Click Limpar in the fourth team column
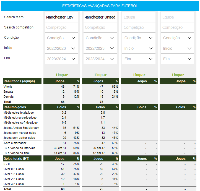Image resolution: width=200 pixels, height=191 pixels. pos(178,75)
